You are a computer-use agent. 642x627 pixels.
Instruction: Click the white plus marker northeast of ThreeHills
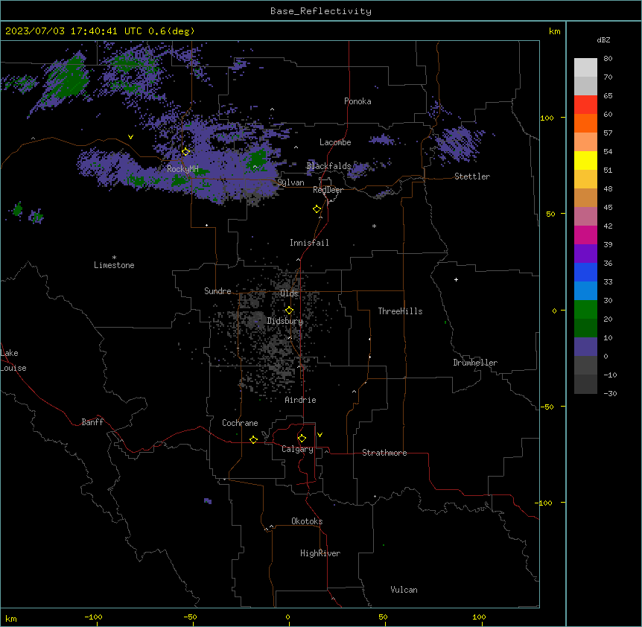coord(456,279)
